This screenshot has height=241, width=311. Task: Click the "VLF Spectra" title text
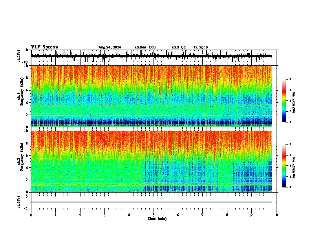(x=44, y=47)
